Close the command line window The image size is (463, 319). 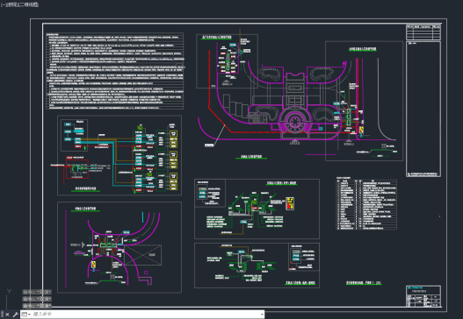7,315
